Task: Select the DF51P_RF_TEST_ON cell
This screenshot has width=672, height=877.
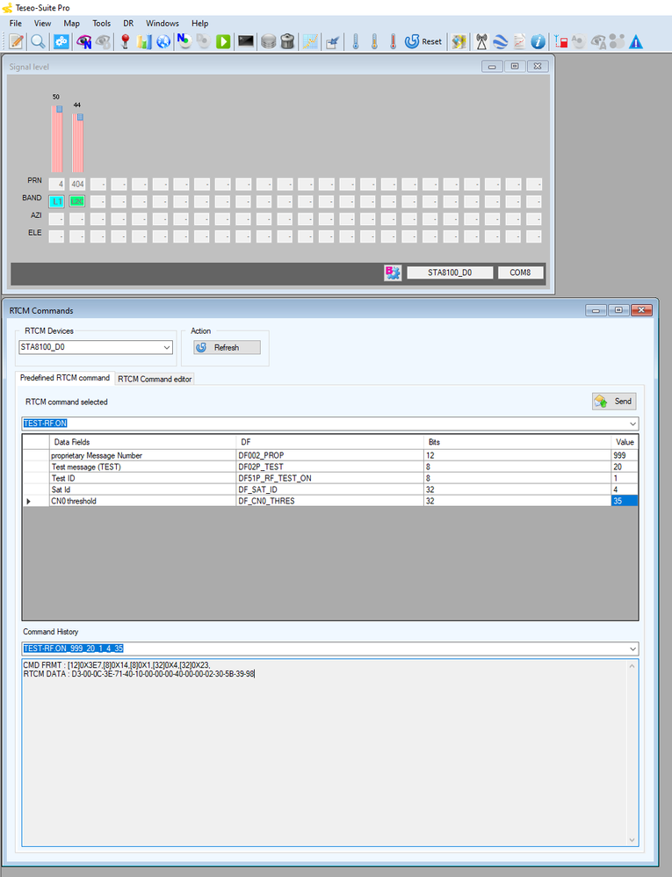Action: (329, 478)
